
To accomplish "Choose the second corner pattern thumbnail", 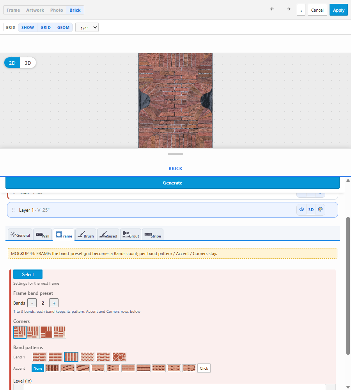I will [x=33, y=332].
